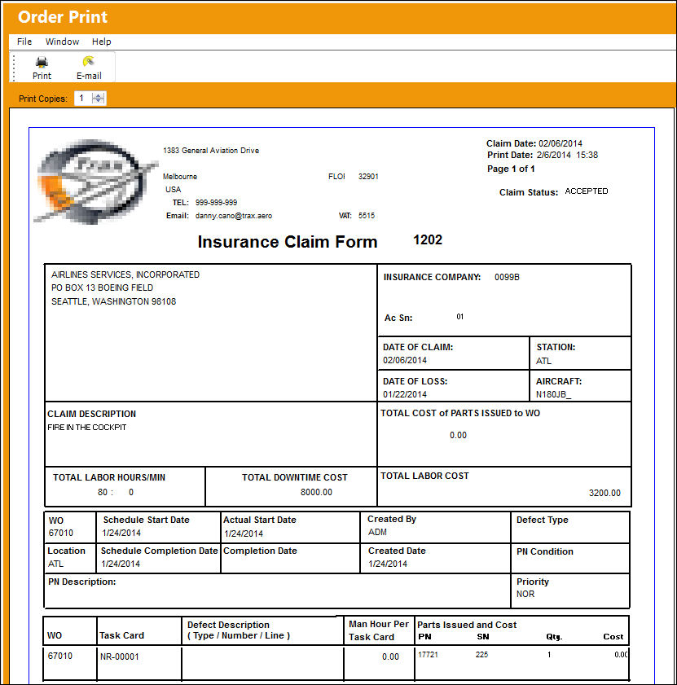Select the Insurance Claim Form title
This screenshot has height=685, width=677.
point(287,242)
